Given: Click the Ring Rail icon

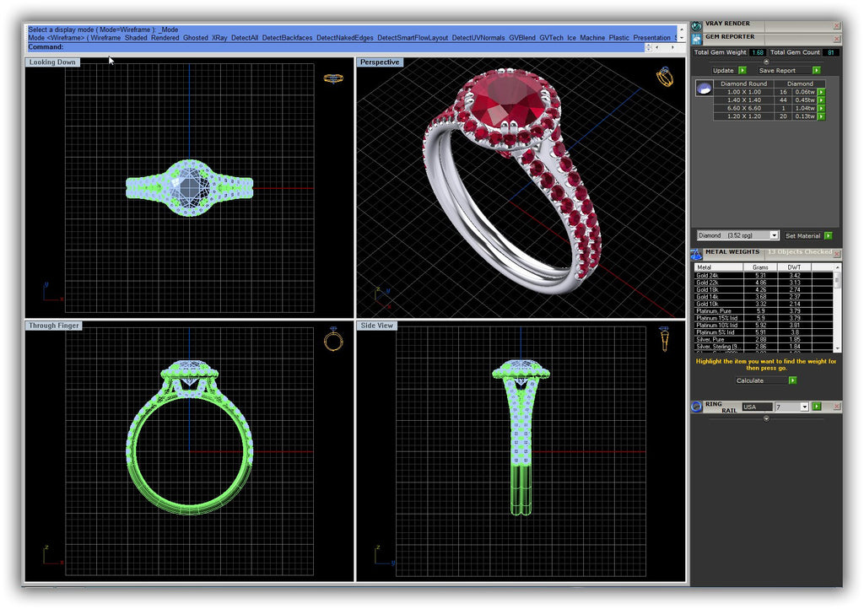Looking at the screenshot, I should click(696, 407).
